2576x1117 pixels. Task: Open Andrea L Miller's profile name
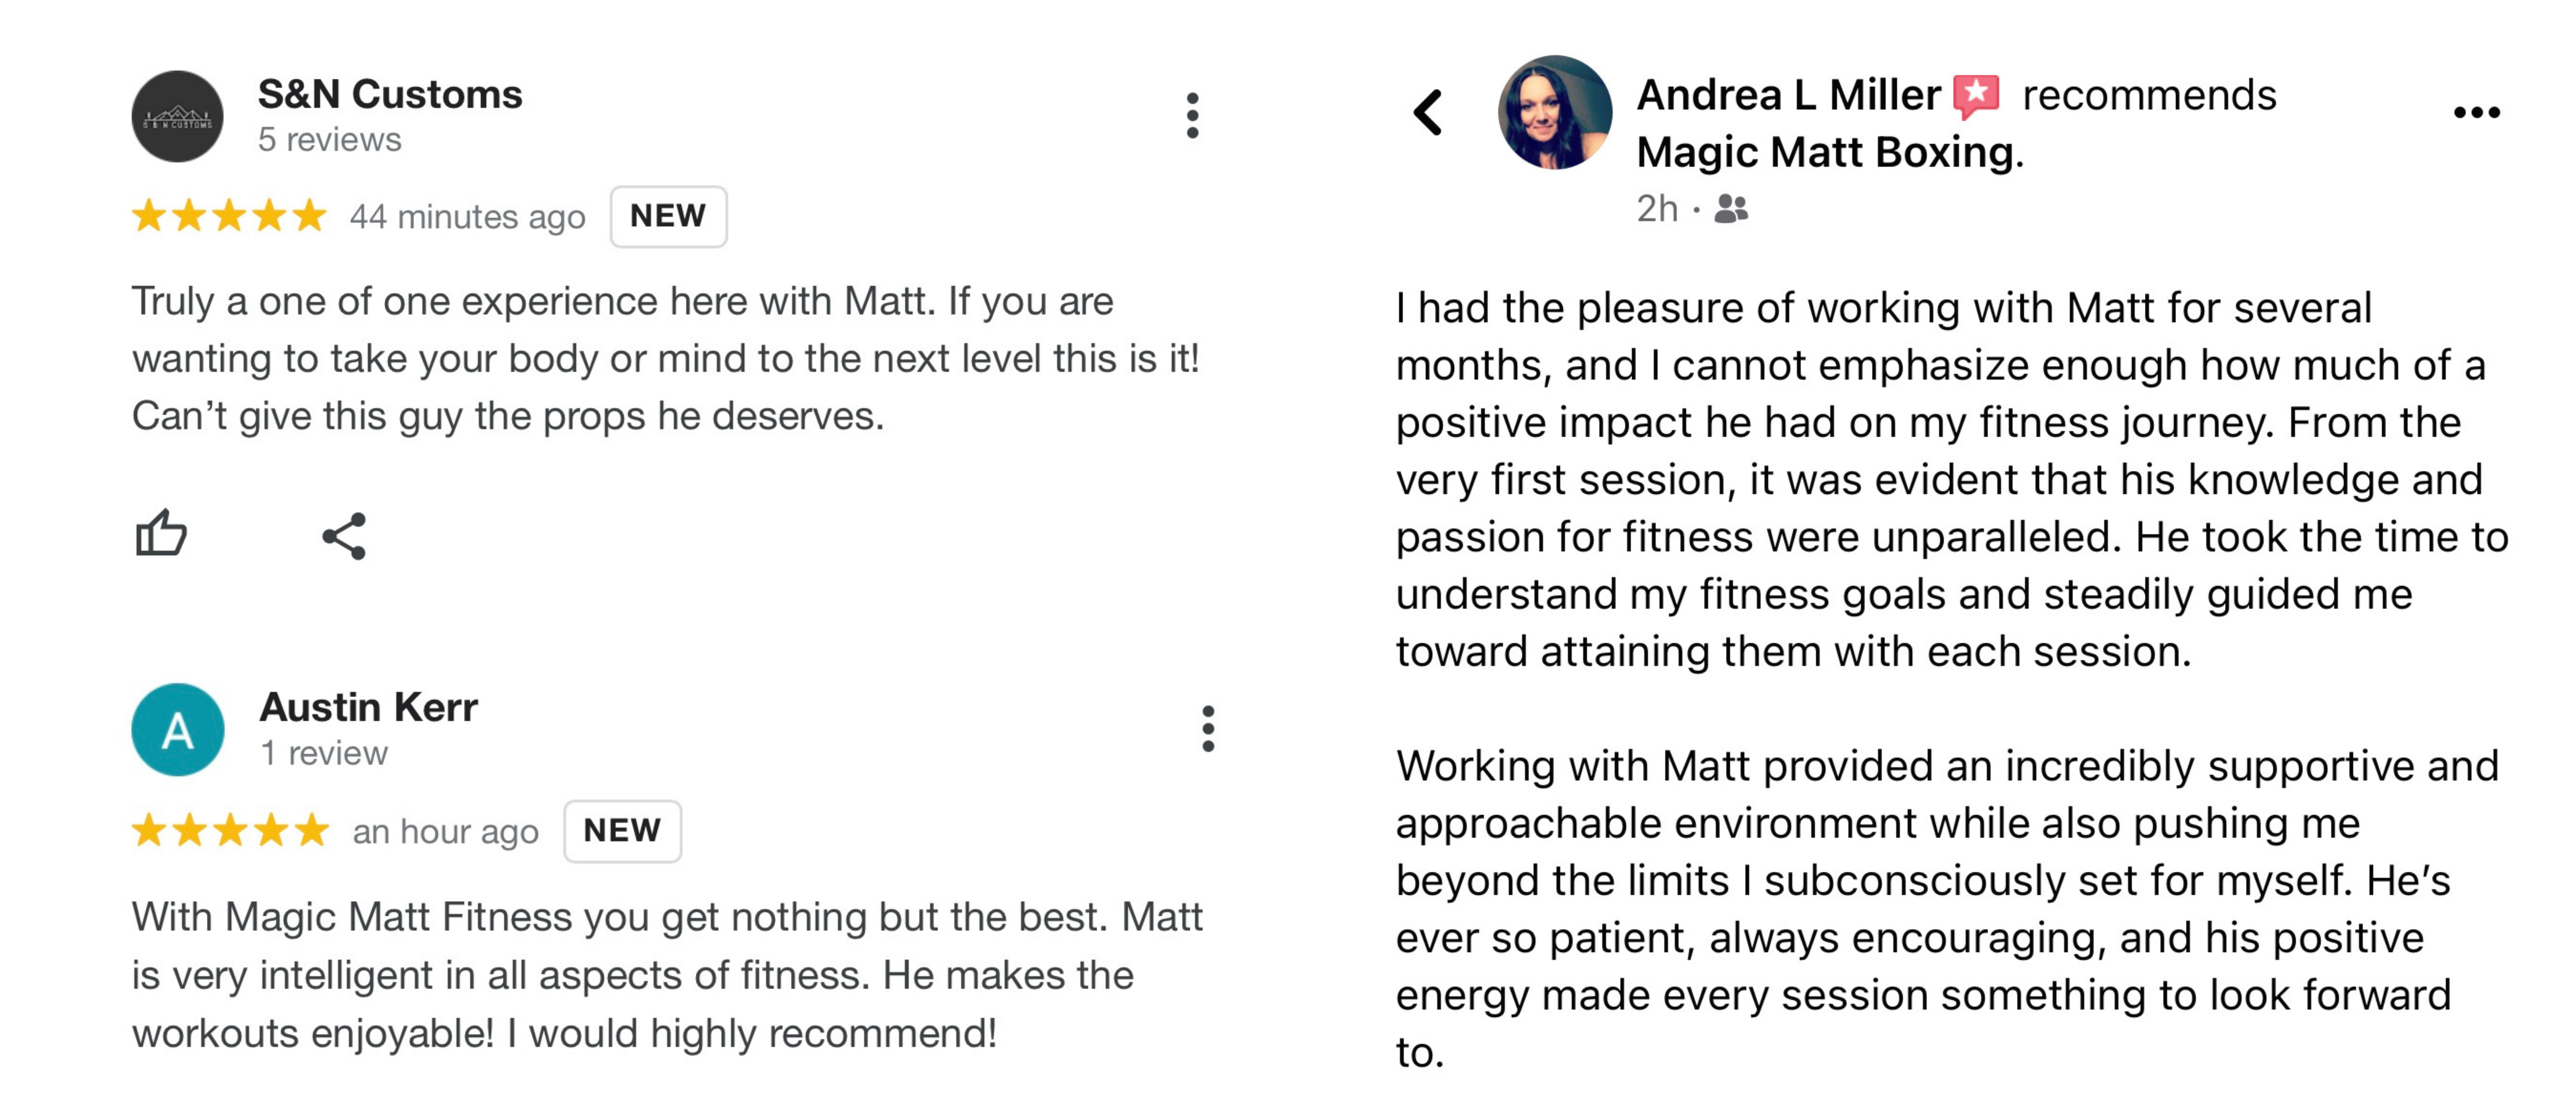[1788, 95]
